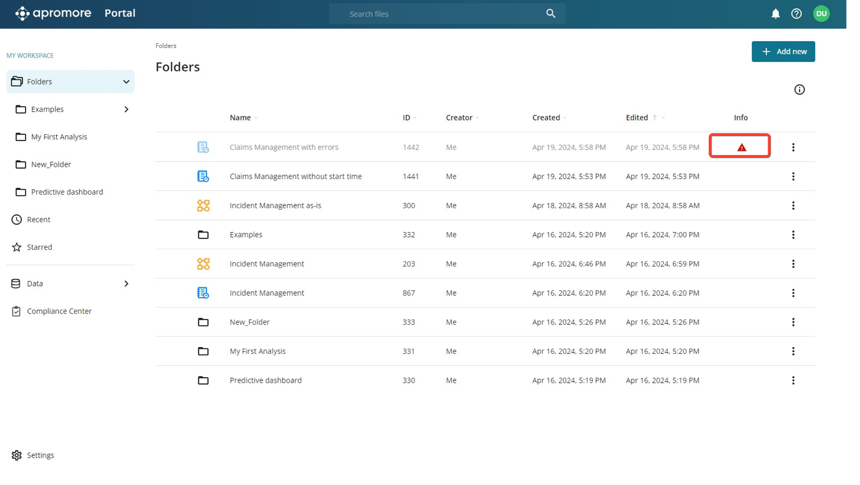This screenshot has width=860, height=485.
Task: Expand the Examples folder in sidebar
Action: pos(126,109)
